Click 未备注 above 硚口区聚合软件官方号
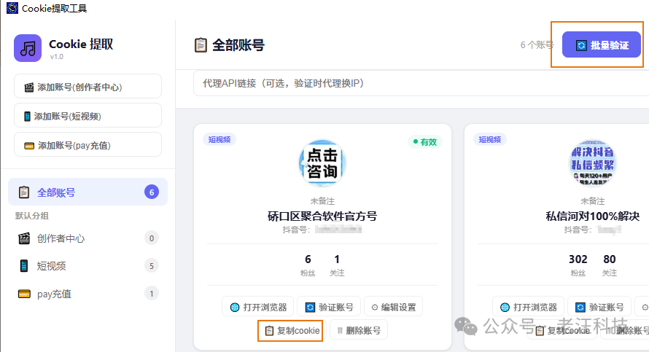Screen dimensions: 649x352 322,201
